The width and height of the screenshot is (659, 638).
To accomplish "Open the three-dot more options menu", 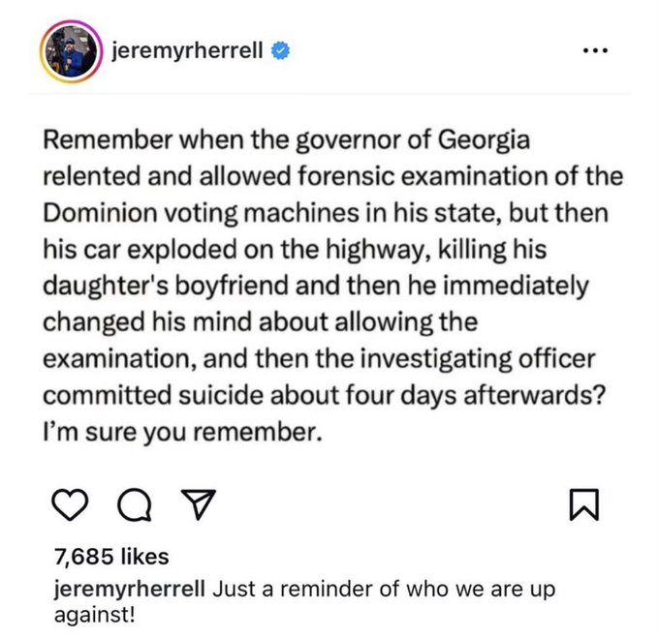I will click(x=596, y=50).
